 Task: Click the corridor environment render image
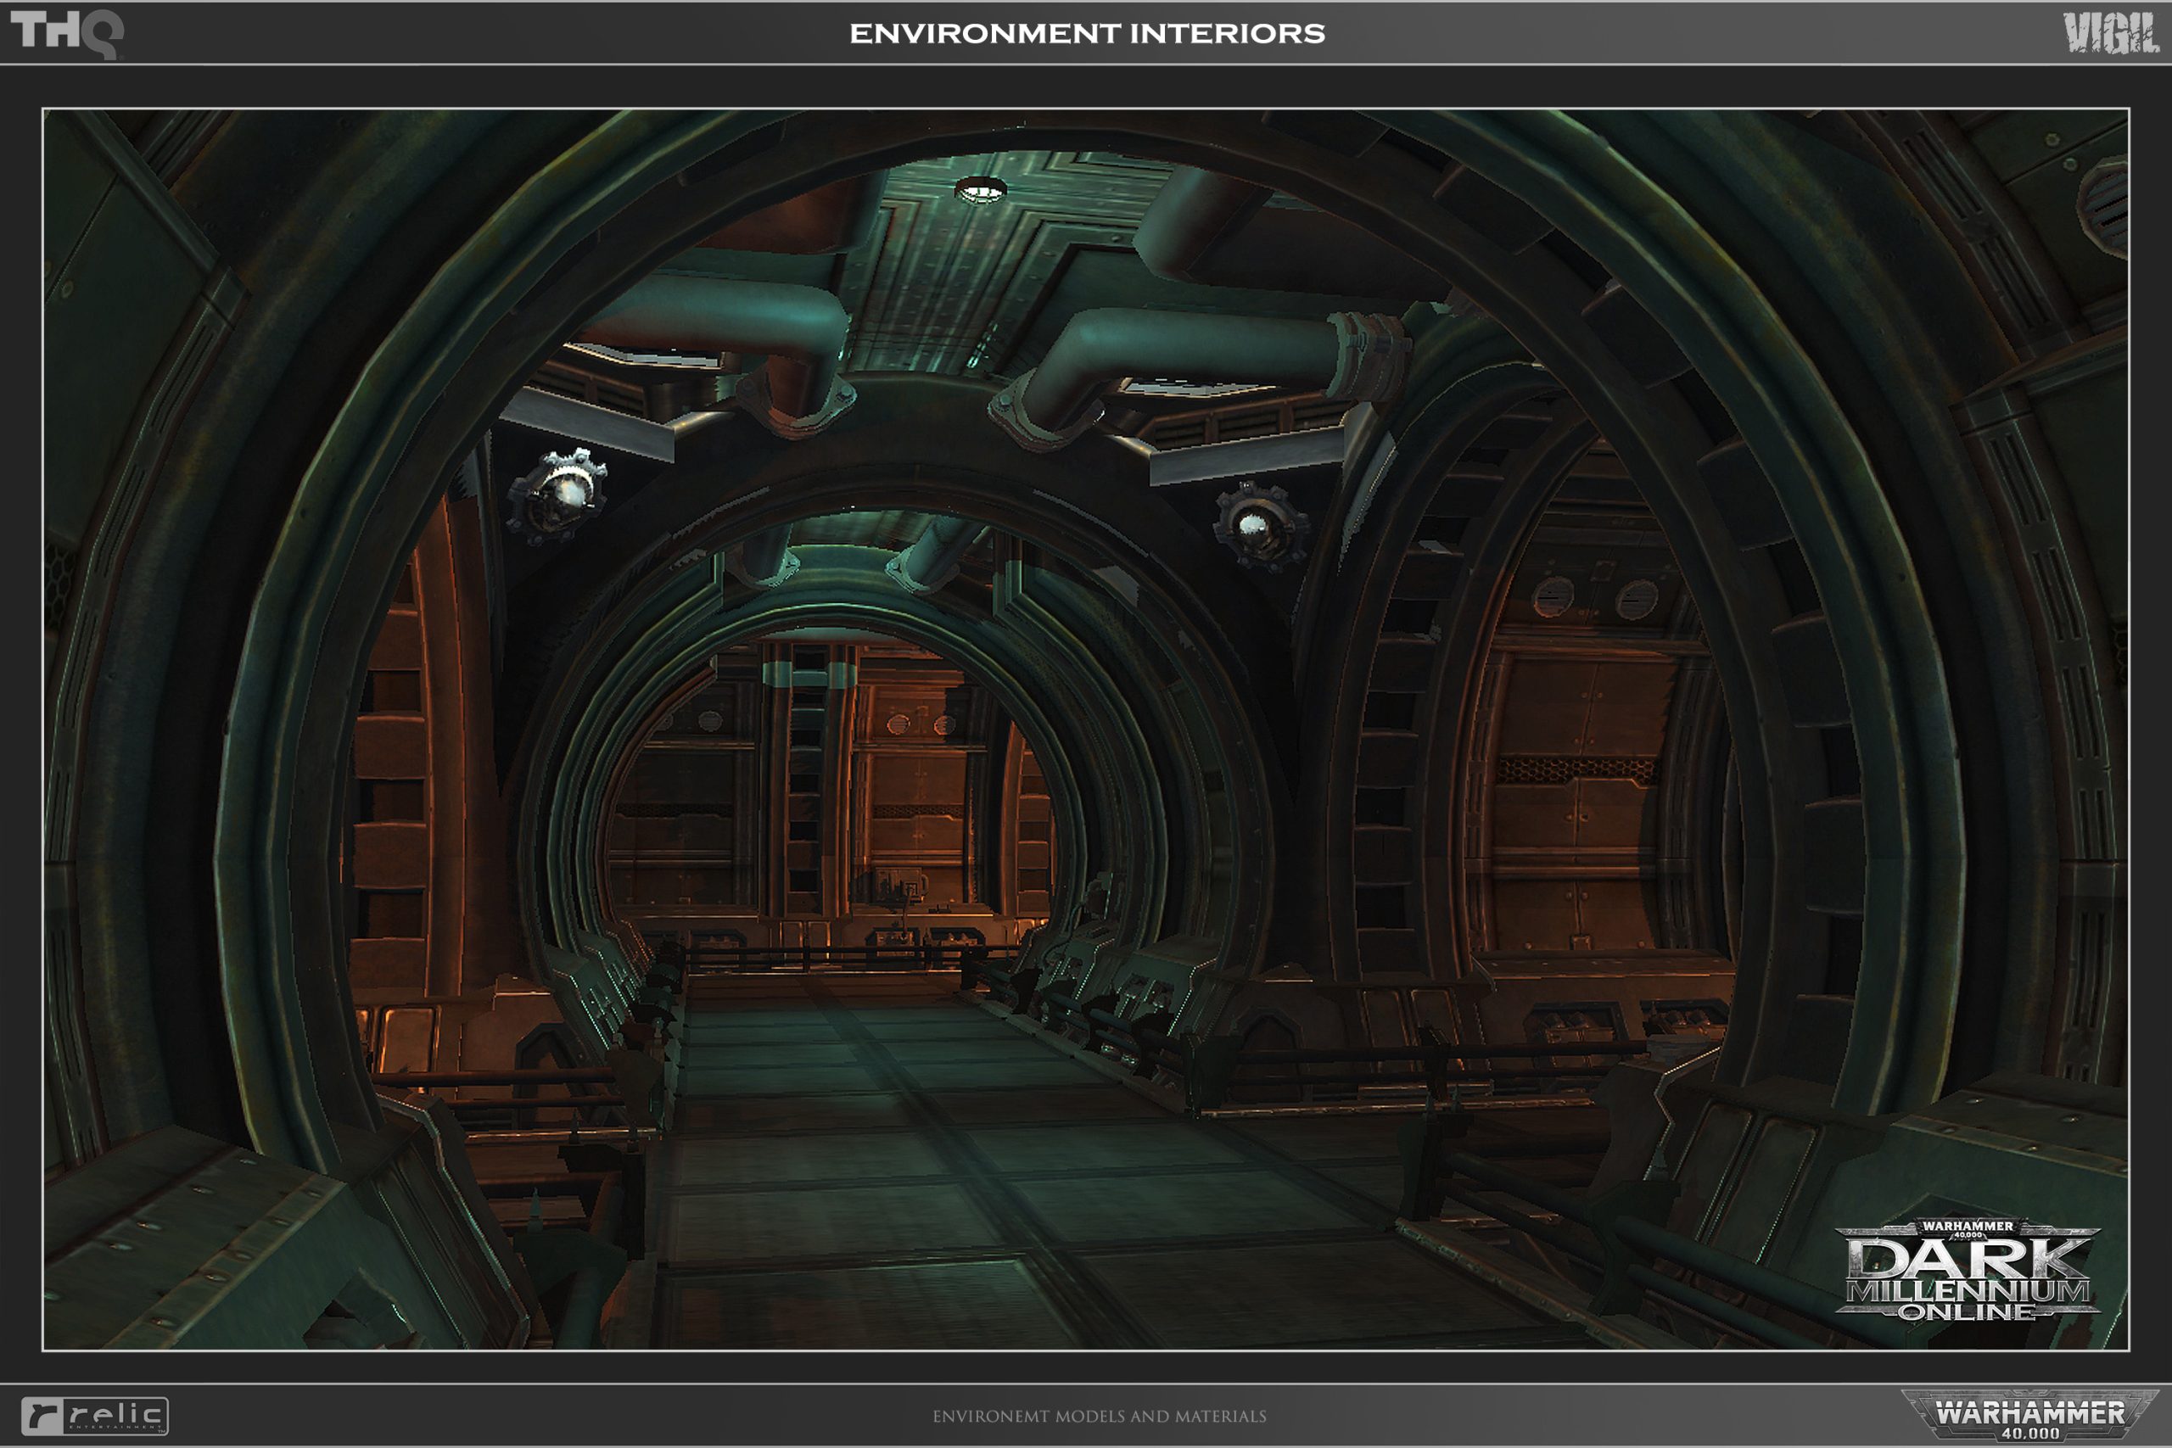(x=1086, y=730)
